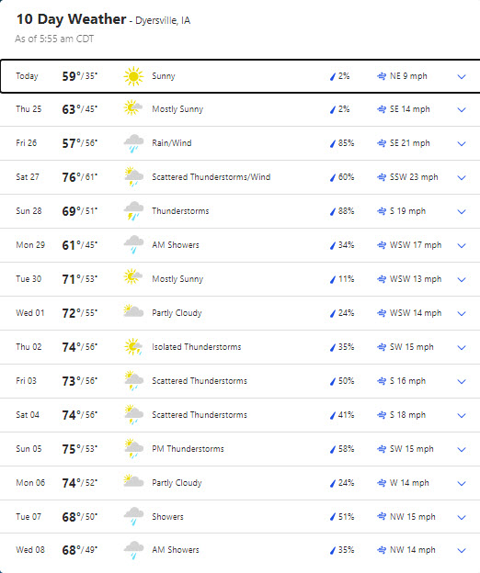This screenshot has height=573, width=480.
Task: Click the Wed 08 date label
Action: pos(30,550)
